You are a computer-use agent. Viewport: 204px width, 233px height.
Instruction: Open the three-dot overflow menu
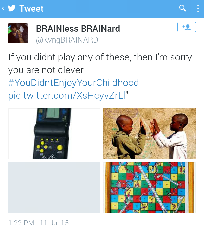(x=198, y=8)
